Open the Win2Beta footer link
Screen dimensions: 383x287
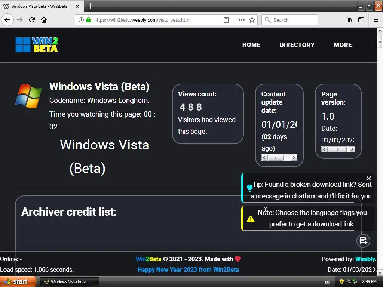148,259
